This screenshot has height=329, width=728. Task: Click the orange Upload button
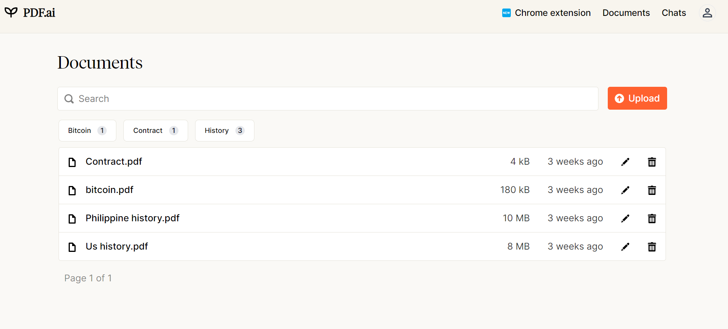click(x=637, y=98)
